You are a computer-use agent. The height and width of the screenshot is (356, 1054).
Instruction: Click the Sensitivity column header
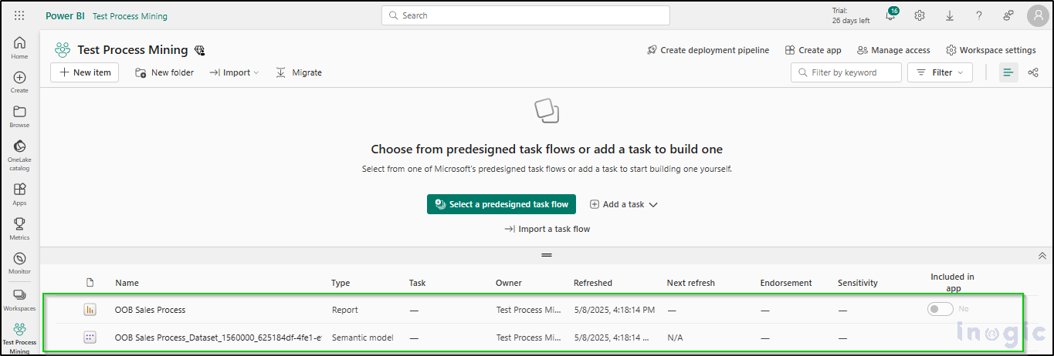pos(858,283)
